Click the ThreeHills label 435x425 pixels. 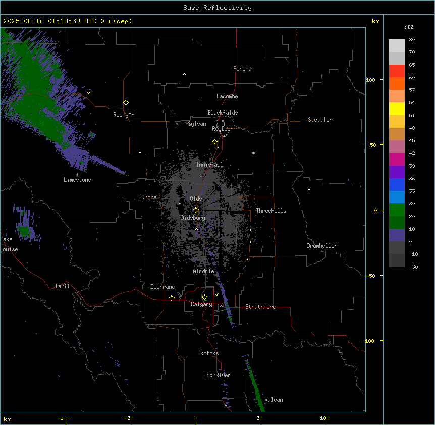click(x=271, y=211)
